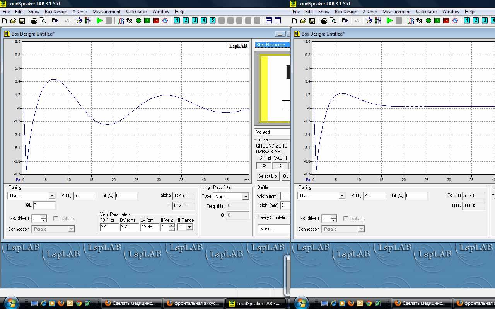Open the Show menu in right window

[324, 12]
